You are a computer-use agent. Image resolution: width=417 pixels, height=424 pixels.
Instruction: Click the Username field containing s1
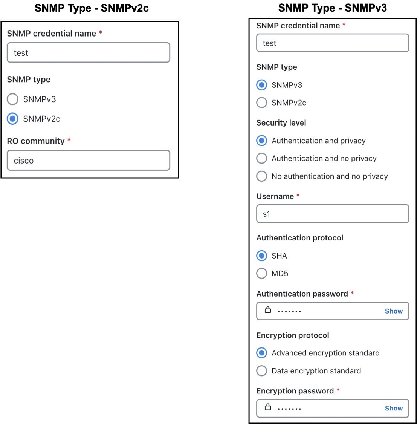point(333,214)
